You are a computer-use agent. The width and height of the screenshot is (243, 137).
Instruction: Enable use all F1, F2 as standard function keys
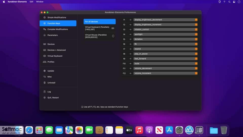(x=82, y=107)
